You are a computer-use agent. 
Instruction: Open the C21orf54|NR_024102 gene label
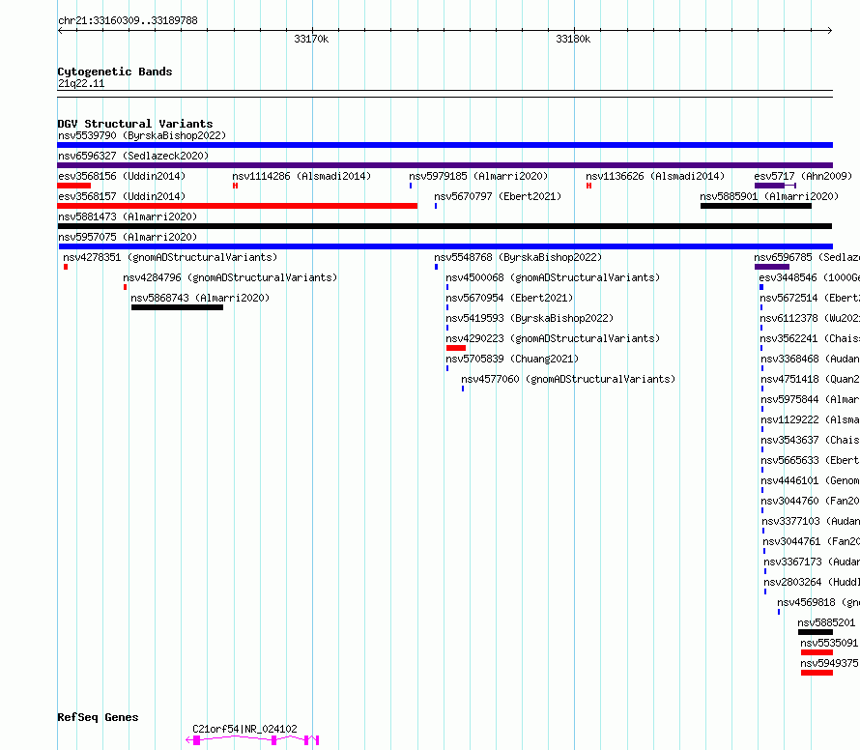pos(244,729)
